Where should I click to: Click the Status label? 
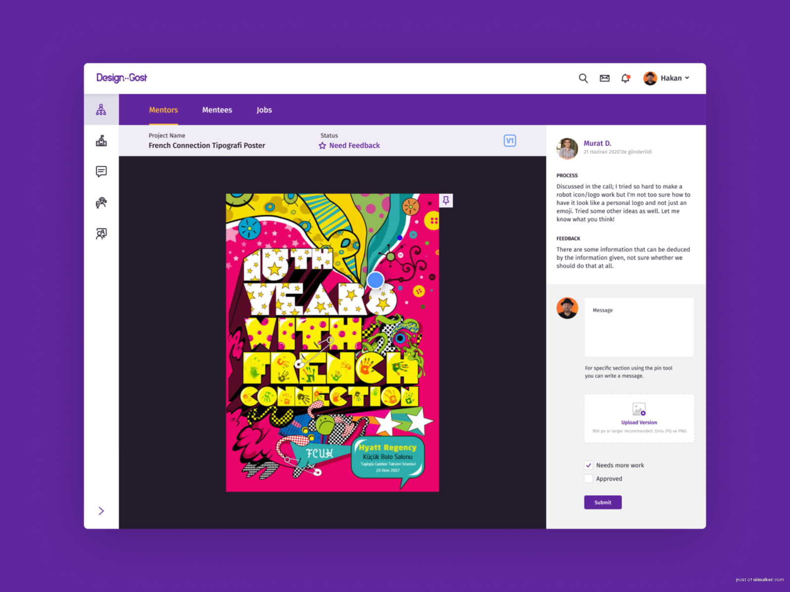329,136
